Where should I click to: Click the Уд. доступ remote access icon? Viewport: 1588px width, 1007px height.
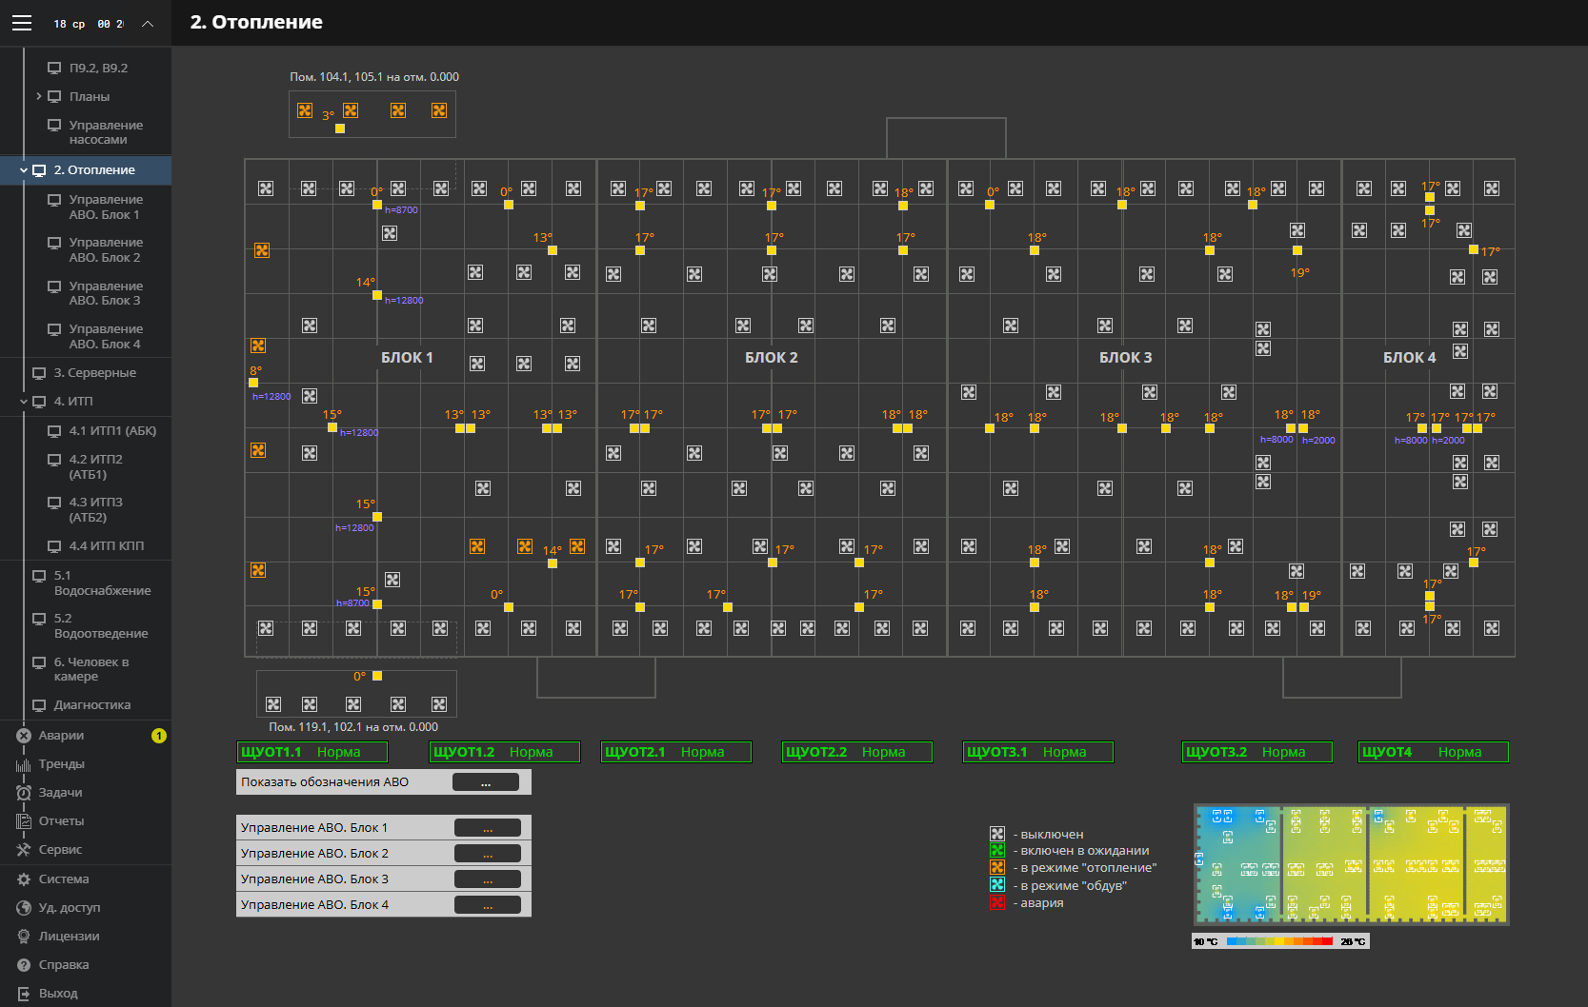(24, 908)
